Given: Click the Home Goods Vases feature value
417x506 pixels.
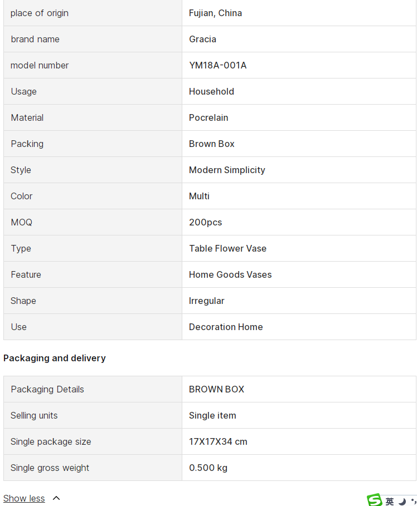Looking at the screenshot, I should (x=230, y=274).
